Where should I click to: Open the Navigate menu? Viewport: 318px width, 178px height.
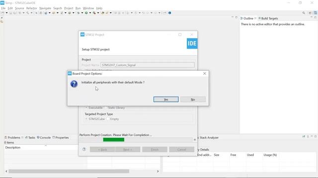coord(45,8)
